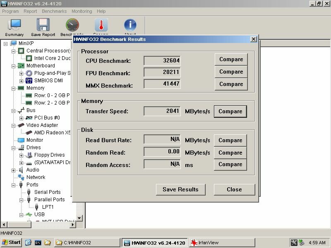
Task: Open the Sensors thermometer toolbar icon
Action: coord(101,26)
